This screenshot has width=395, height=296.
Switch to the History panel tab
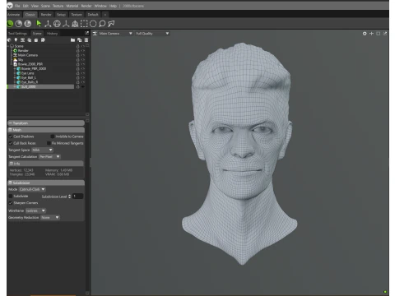(x=52, y=34)
